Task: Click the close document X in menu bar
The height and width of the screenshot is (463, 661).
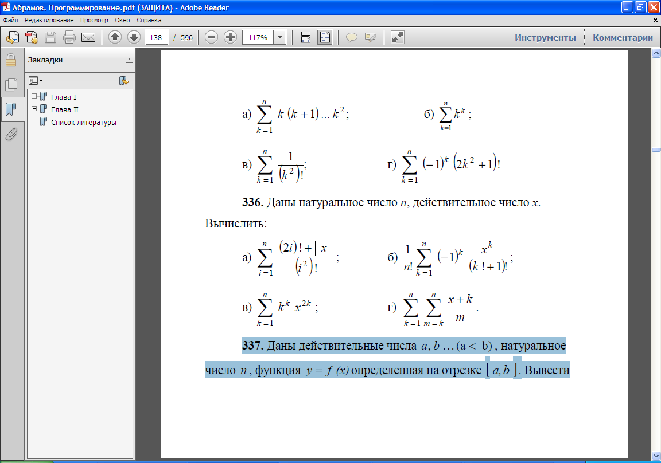Action: 655,20
